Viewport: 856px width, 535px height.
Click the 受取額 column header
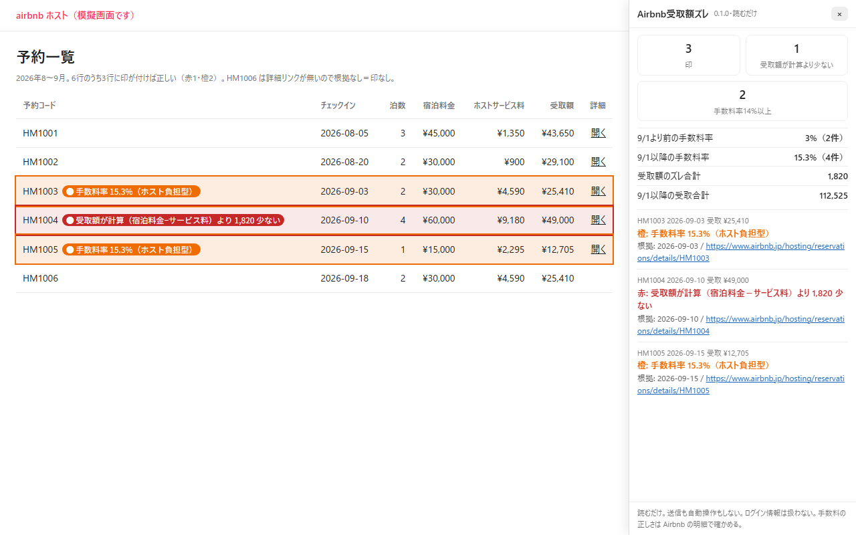[x=562, y=106]
